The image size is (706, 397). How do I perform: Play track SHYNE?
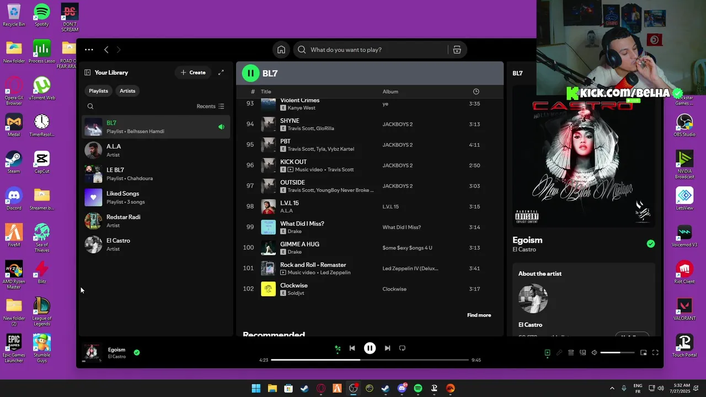pyautogui.click(x=370, y=124)
